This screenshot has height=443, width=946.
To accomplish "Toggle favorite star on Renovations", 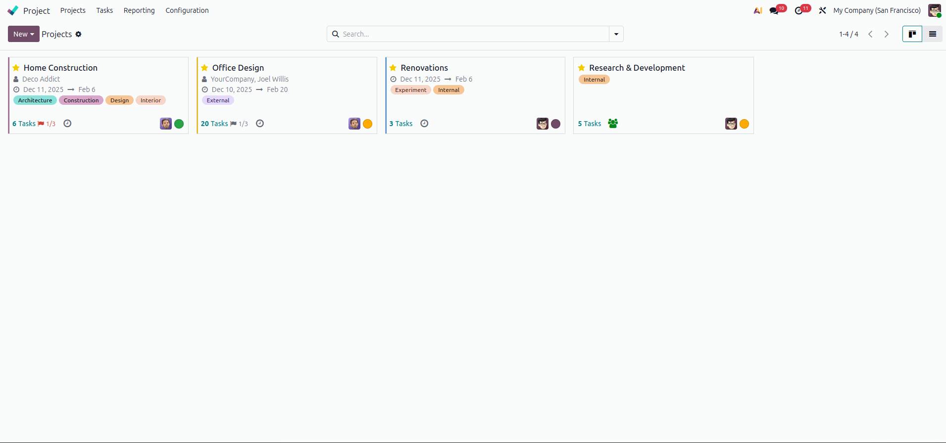I will [393, 68].
